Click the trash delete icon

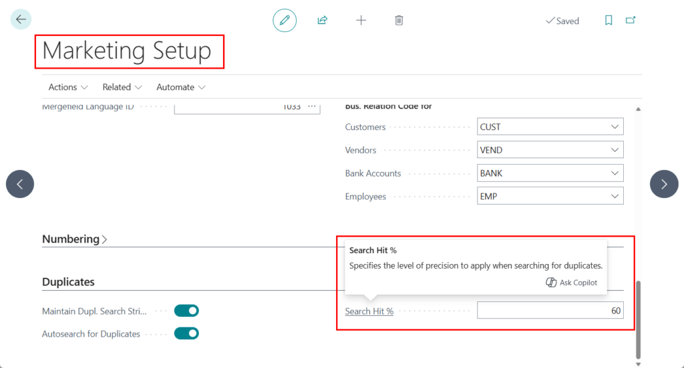[x=399, y=21]
